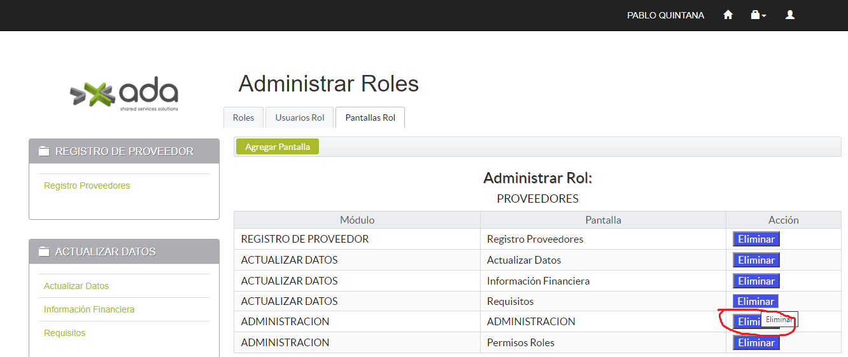The height and width of the screenshot is (357, 848).
Task: Click the ada logo
Action: [x=124, y=95]
